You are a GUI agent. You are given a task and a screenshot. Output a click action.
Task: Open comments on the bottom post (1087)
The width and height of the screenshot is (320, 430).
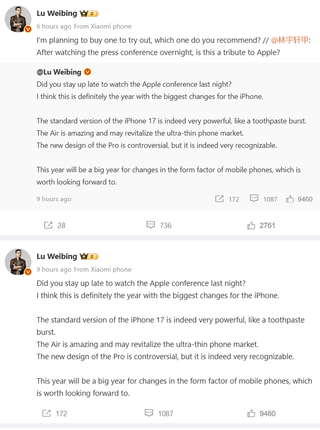[x=149, y=414]
